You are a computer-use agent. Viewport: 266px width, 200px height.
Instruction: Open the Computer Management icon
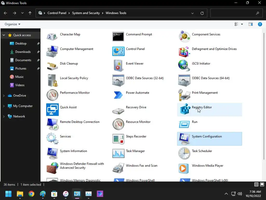tap(52, 51)
